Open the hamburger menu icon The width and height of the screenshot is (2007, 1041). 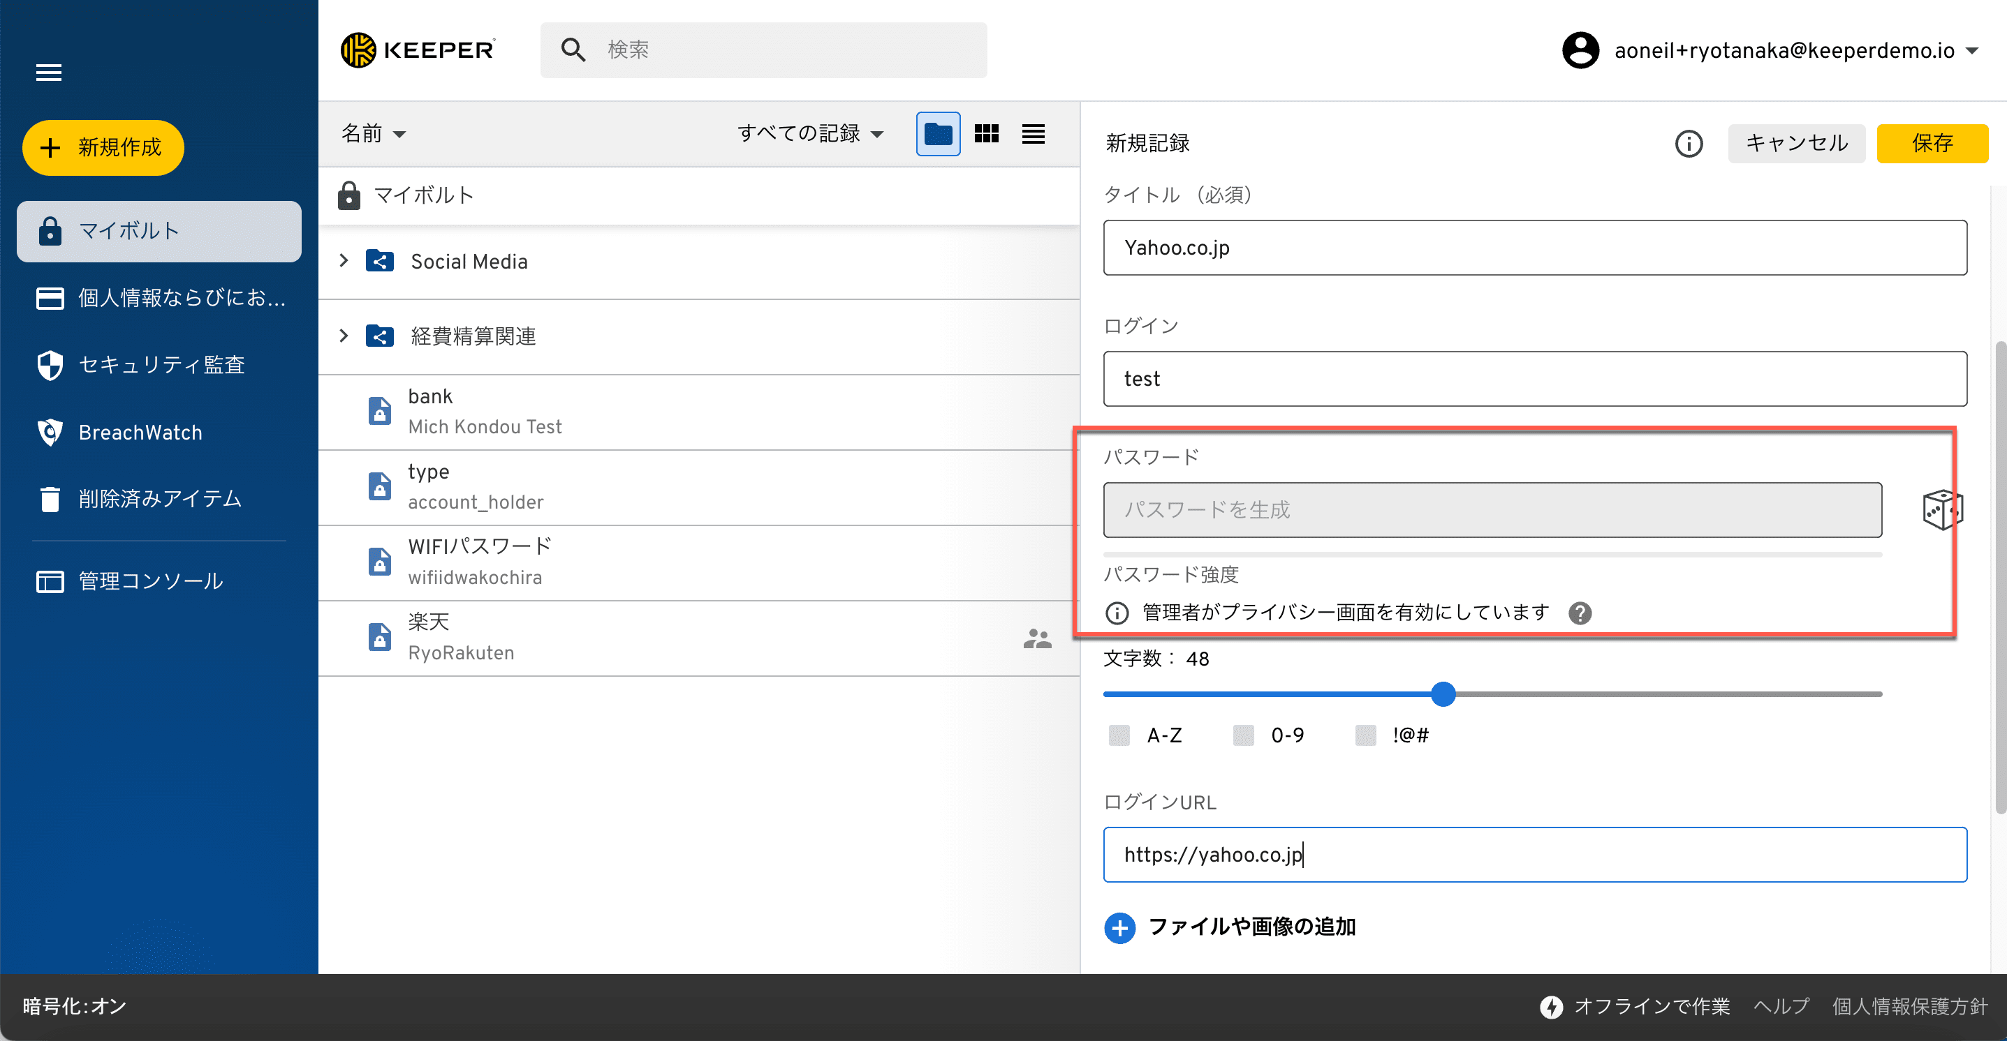tap(49, 73)
